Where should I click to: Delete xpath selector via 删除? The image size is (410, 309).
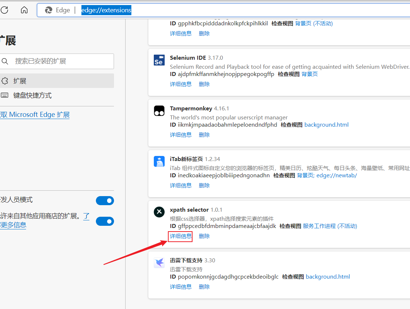(204, 236)
